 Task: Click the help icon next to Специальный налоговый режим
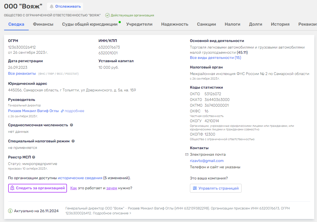tap(73, 141)
